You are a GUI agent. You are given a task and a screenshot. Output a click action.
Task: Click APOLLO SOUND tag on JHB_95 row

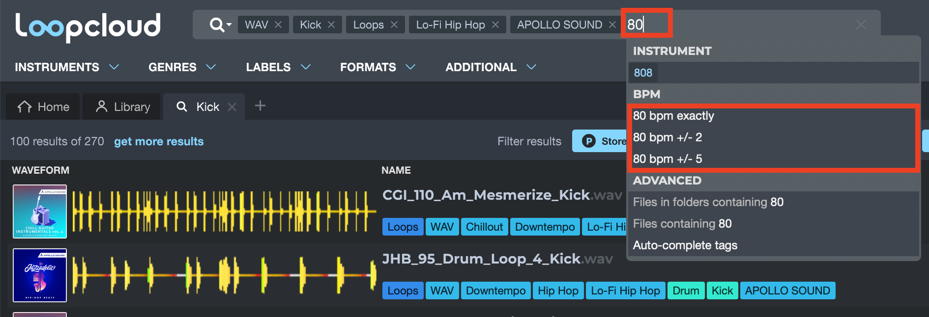pos(788,291)
